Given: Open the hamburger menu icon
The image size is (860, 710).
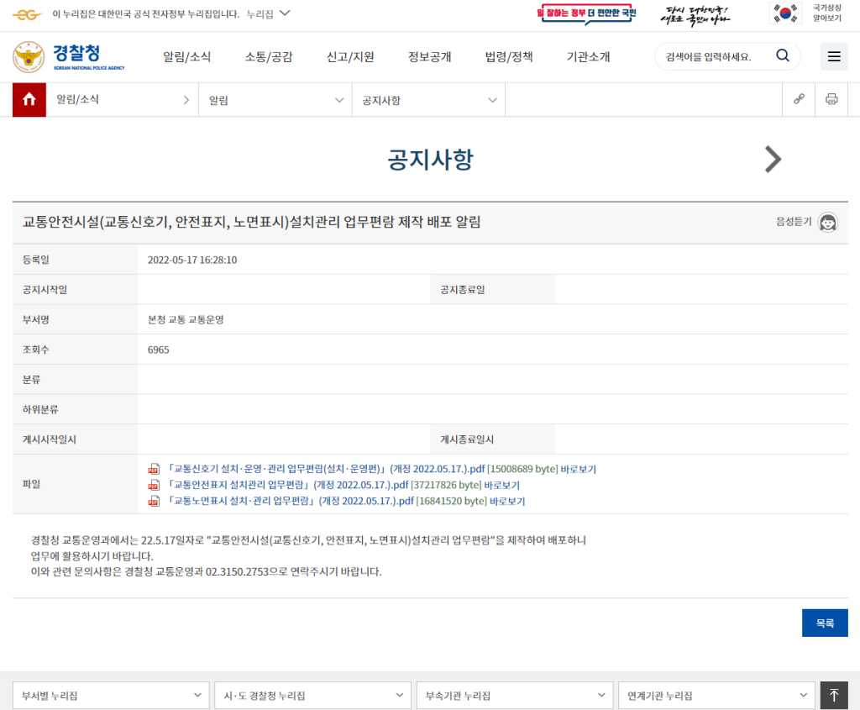Looking at the screenshot, I should [x=834, y=56].
